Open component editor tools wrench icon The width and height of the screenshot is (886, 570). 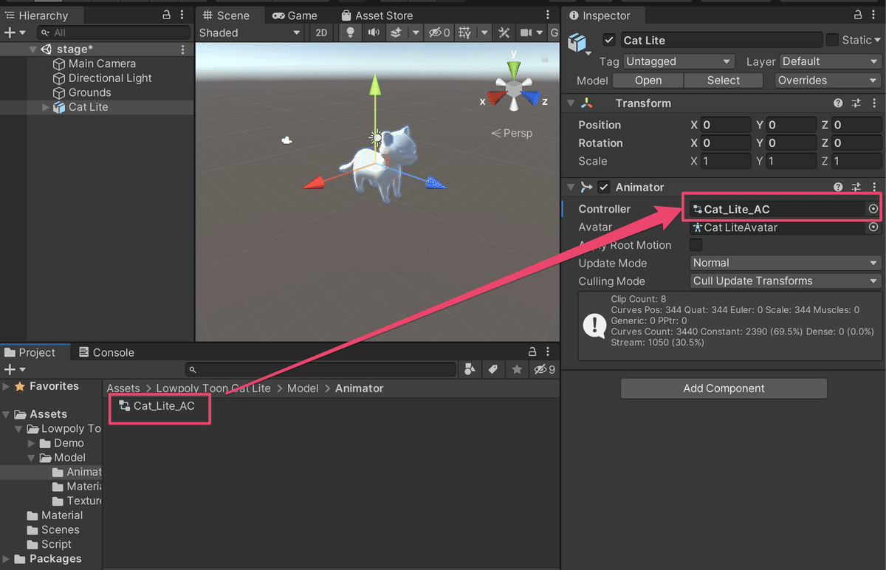pyautogui.click(x=504, y=32)
